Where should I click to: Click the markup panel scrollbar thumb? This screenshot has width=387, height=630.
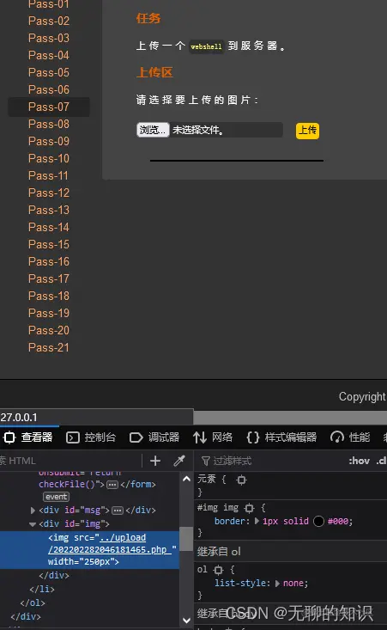pos(186,539)
